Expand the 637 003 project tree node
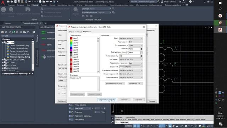Viewport: 227px width, 128px height. point(3,43)
